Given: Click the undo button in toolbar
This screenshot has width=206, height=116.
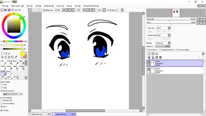Looking at the screenshot, I should point(30,10).
